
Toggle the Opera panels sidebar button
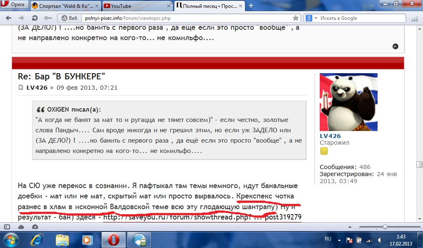pos(7,227)
